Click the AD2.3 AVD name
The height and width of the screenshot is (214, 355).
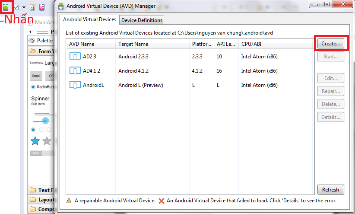click(x=89, y=57)
